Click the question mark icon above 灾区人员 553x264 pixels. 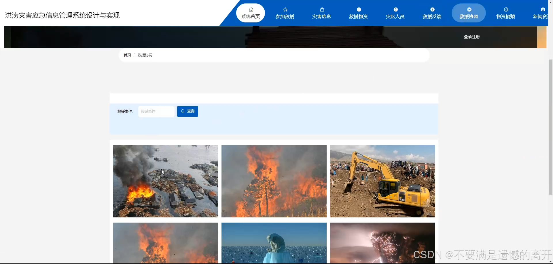pos(395,9)
